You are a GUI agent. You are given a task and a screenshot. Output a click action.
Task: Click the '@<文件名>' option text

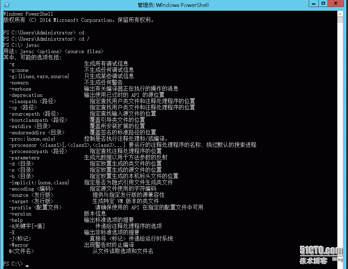point(21,251)
